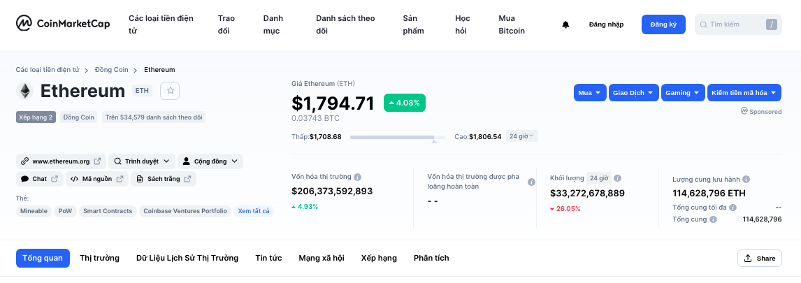
Task: Go to Các loại tiền điện tử breadcrumb
Action: [48, 69]
